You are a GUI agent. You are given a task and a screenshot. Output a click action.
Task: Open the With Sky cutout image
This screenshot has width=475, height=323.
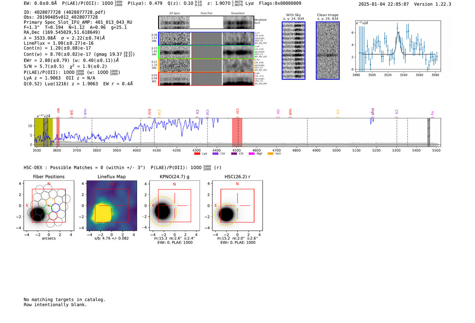(x=293, y=51)
